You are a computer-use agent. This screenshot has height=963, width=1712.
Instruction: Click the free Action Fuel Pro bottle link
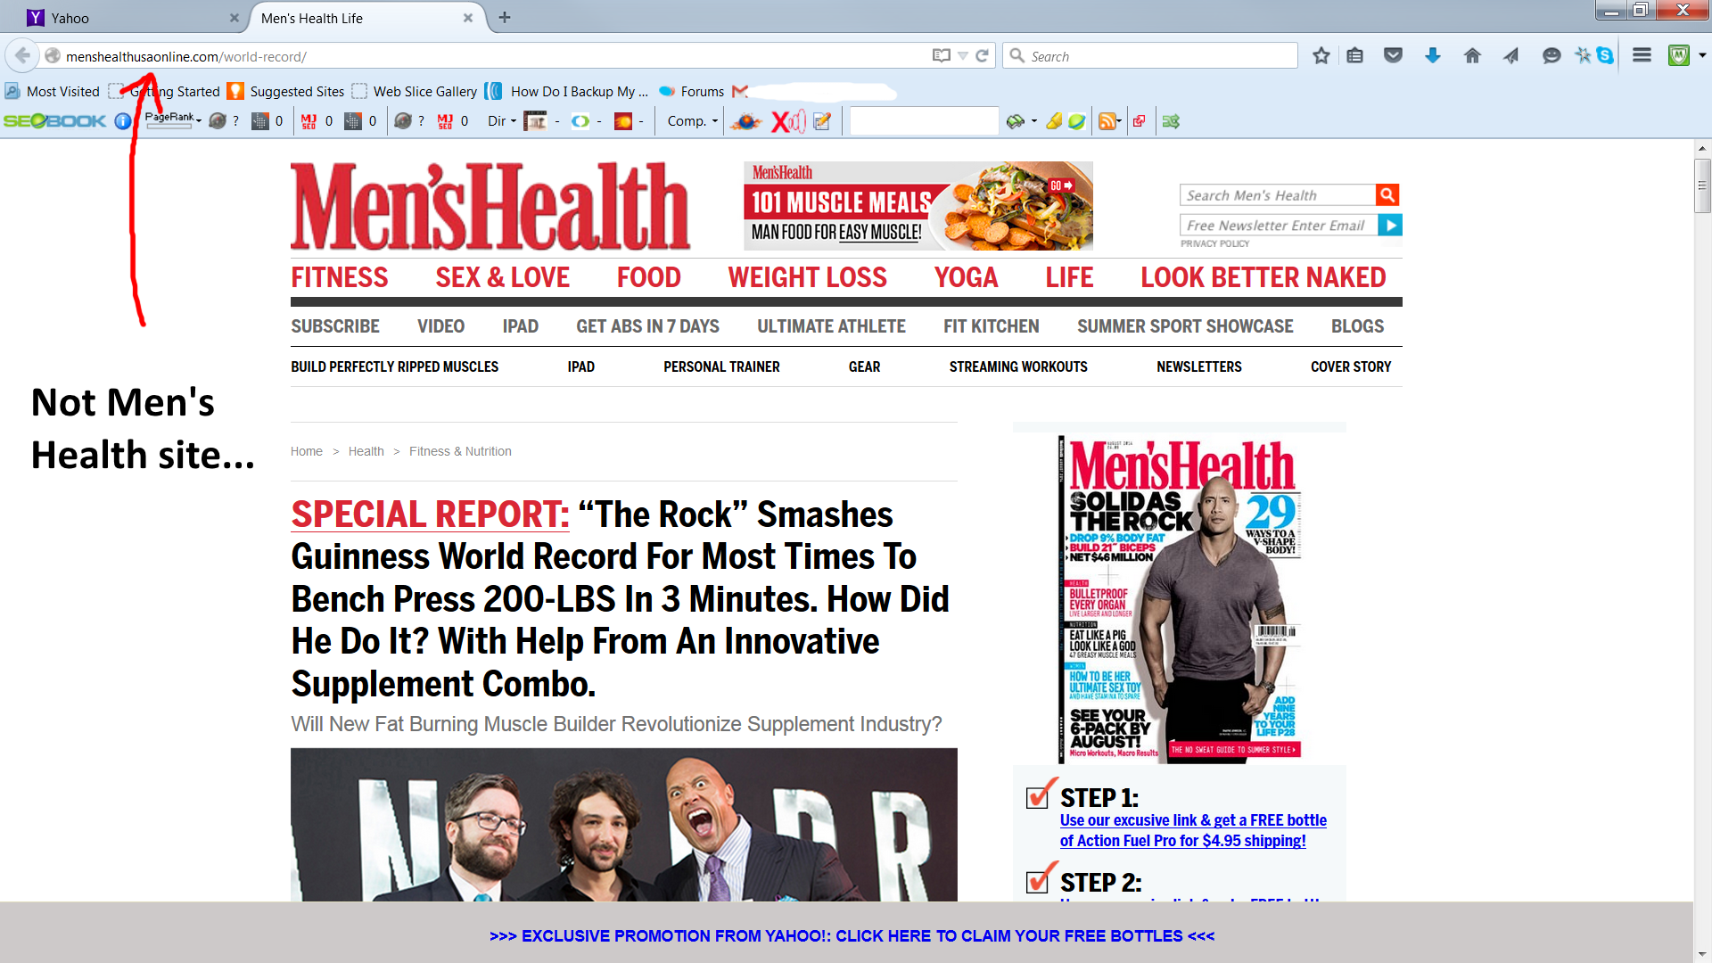(1193, 830)
